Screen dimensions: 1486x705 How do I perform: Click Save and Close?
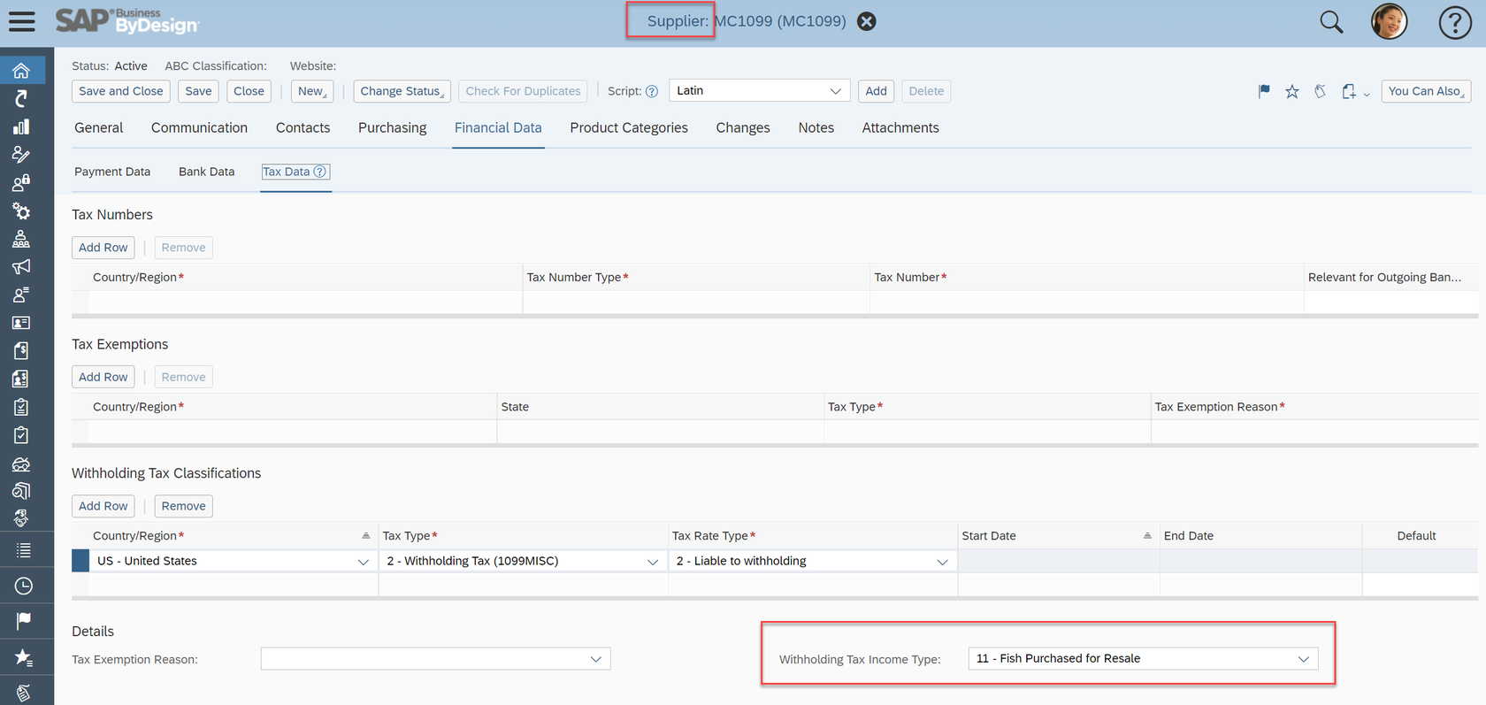pos(121,91)
